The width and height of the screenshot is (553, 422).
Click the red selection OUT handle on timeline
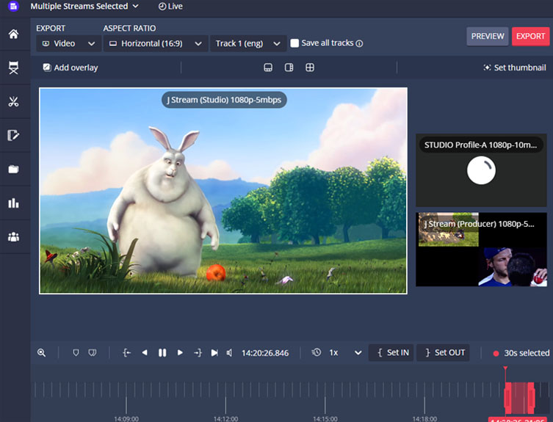[x=531, y=397]
